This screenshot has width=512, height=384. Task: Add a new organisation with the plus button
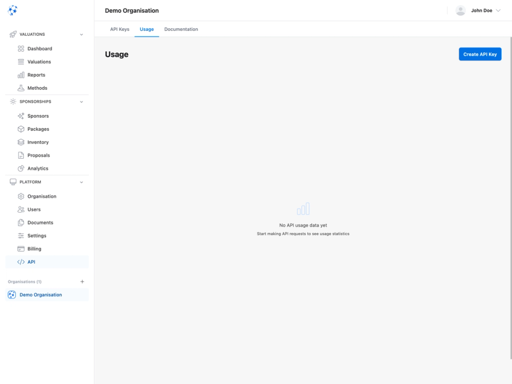(x=82, y=281)
